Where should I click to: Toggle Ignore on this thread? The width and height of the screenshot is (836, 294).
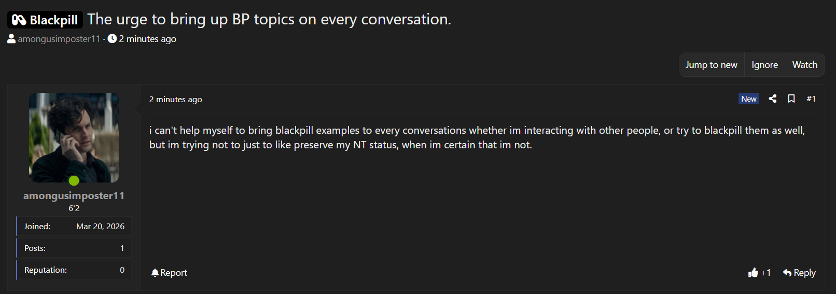coord(764,65)
